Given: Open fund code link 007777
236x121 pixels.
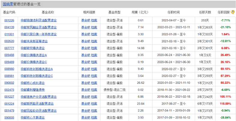Looking at the screenshot, I should click(x=9, y=48).
